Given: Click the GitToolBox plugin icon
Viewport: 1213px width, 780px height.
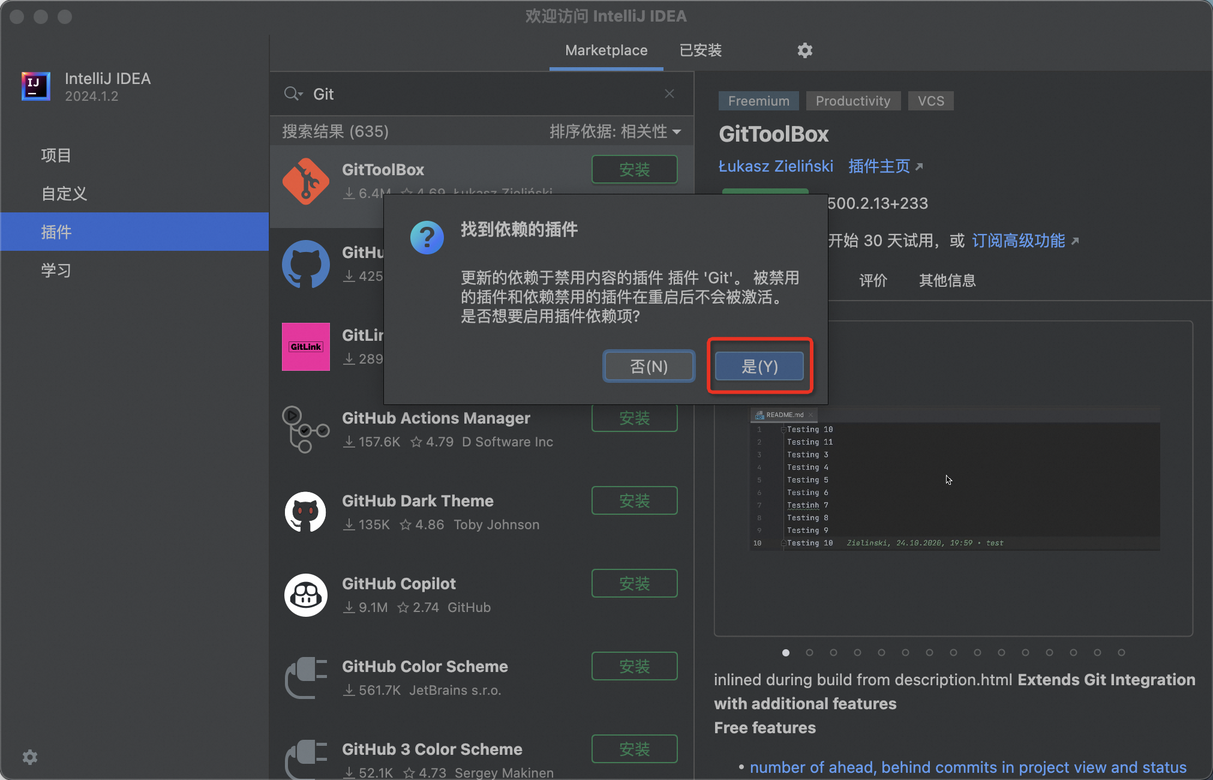Looking at the screenshot, I should pos(306,181).
